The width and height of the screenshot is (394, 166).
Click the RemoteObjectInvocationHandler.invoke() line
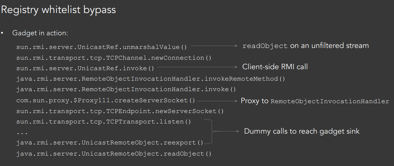pyautogui.click(x=126, y=90)
